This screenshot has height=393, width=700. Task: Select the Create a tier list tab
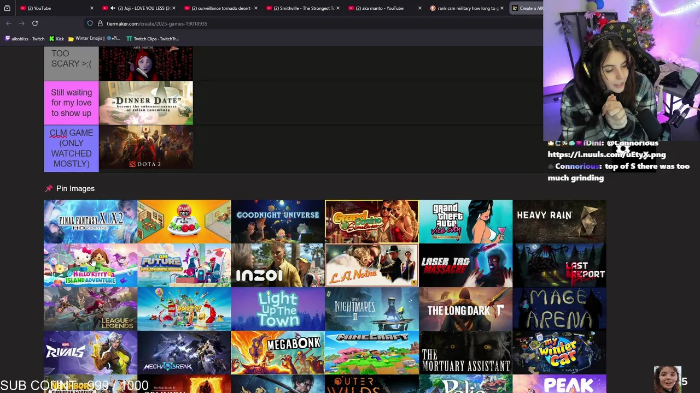pos(526,8)
